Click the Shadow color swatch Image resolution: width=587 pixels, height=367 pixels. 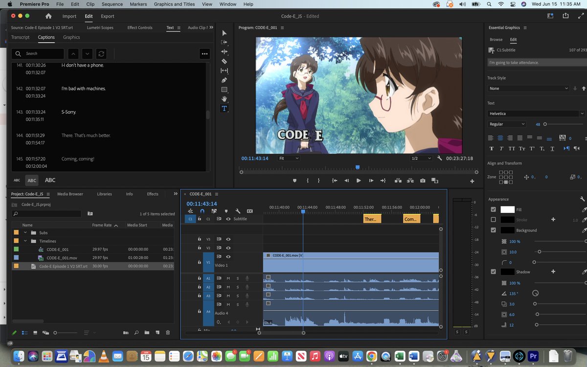coord(507,272)
